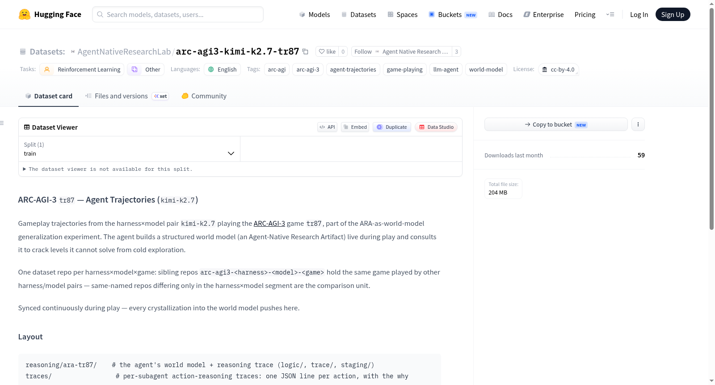Viewport: 715px width, 385px height.
Task: Expand the navbar extra menu
Action: (610, 14)
